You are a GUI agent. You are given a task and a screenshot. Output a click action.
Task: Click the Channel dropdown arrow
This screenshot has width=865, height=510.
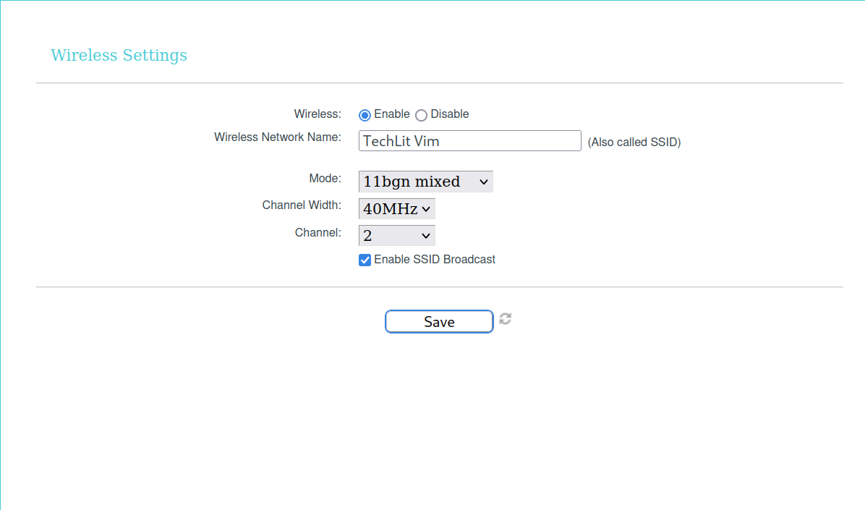425,234
